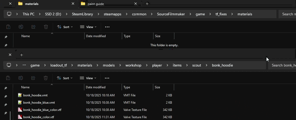Image resolution: width=296 pixels, height=120 pixels.
Task: Jump to workshop folder in breadcrumb path
Action: 133,65
